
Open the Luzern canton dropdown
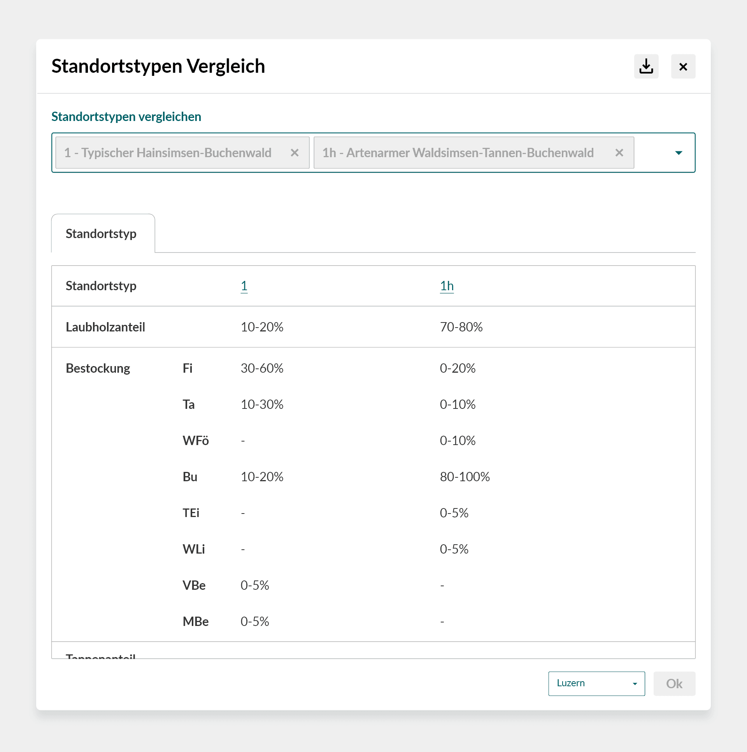pos(596,683)
